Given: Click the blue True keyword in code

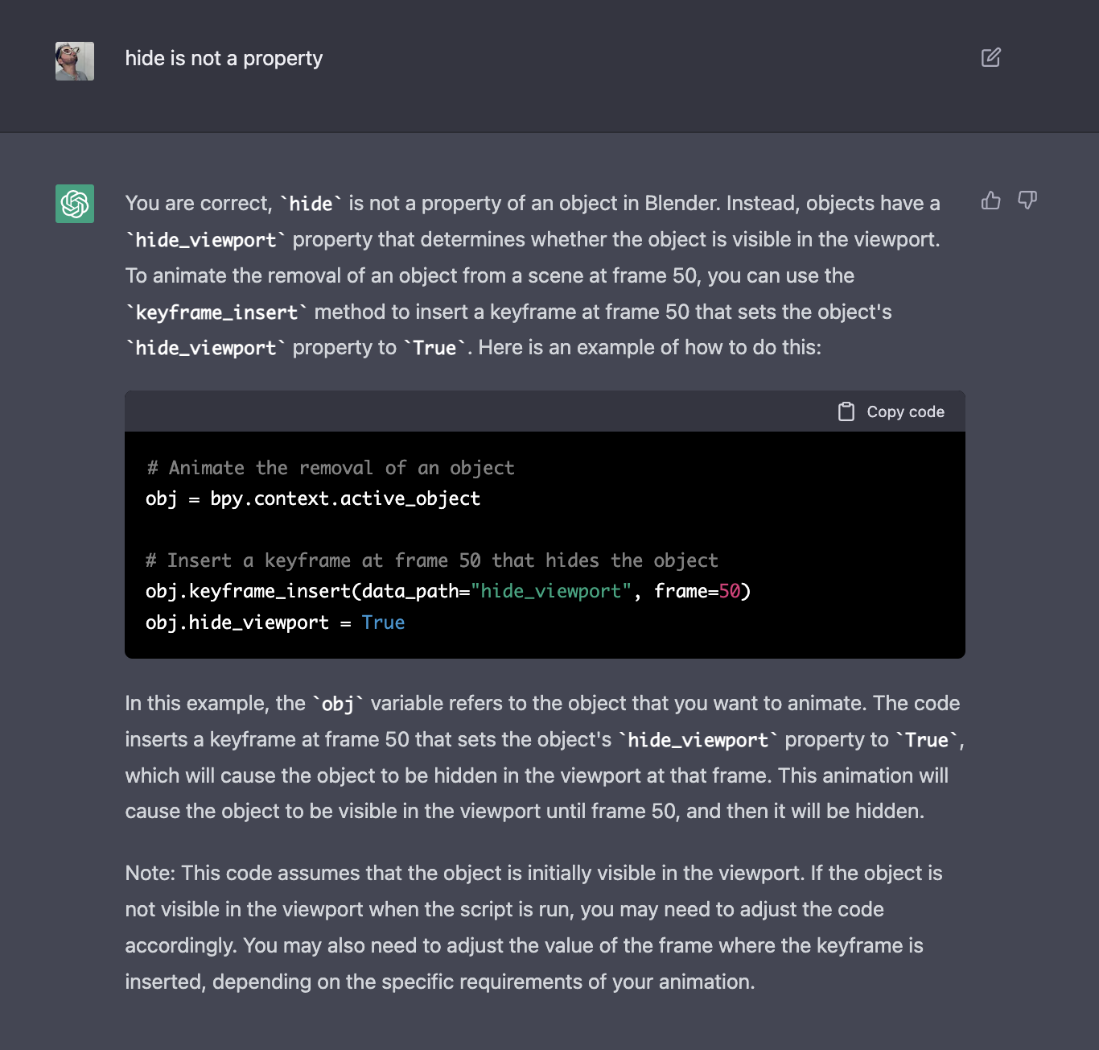Looking at the screenshot, I should pyautogui.click(x=383, y=622).
